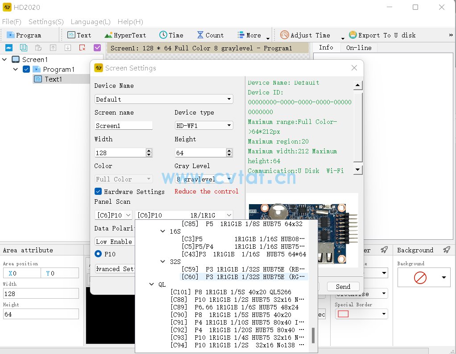This screenshot has height=354, width=456.
Task: Open the toolbar overflow chevron
Action: [451, 35]
